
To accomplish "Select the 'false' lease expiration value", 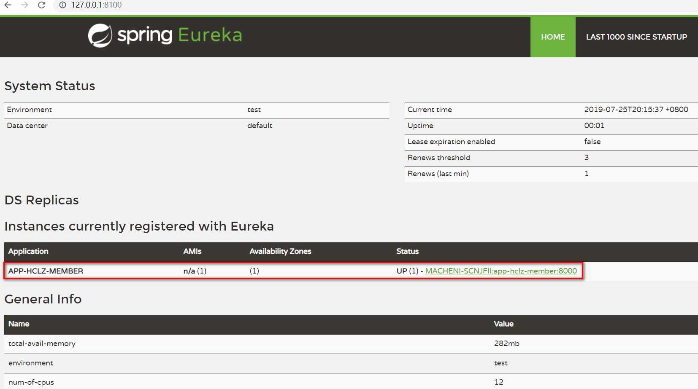I will (x=592, y=142).
